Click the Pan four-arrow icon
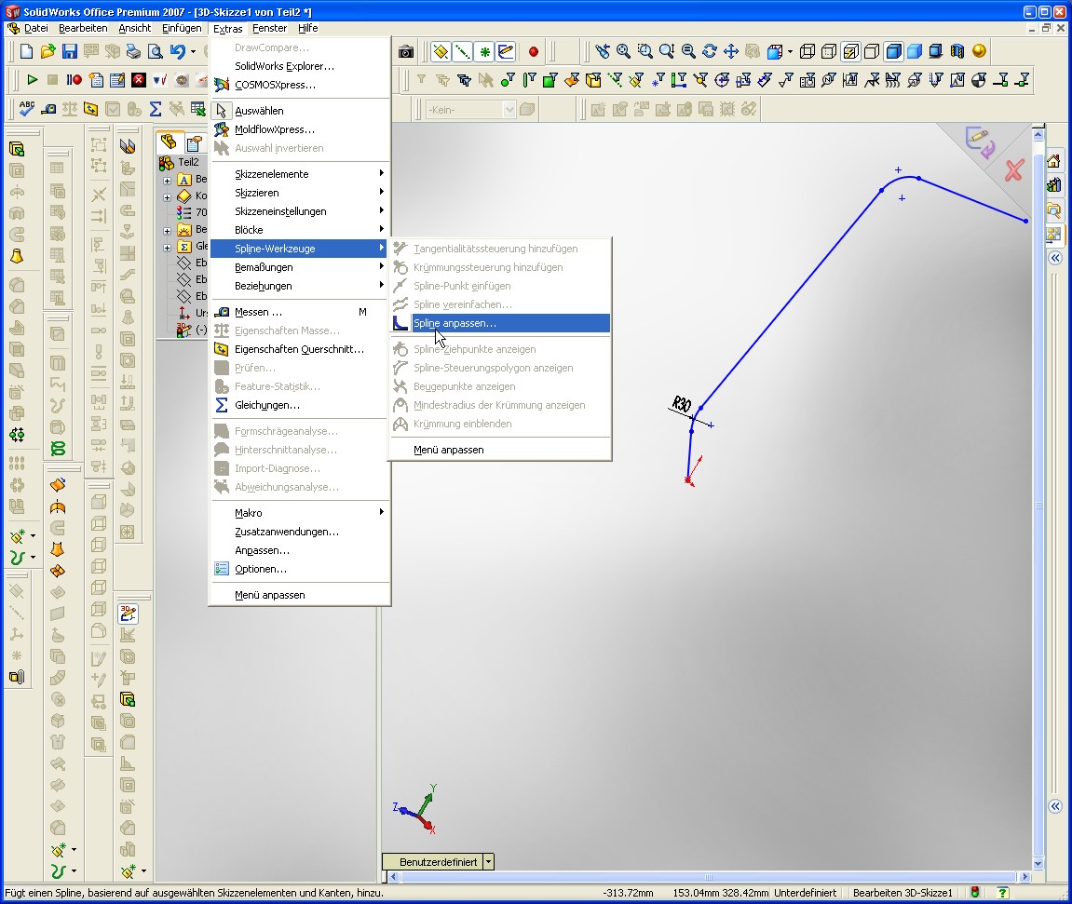The height and width of the screenshot is (904, 1072). click(x=731, y=51)
